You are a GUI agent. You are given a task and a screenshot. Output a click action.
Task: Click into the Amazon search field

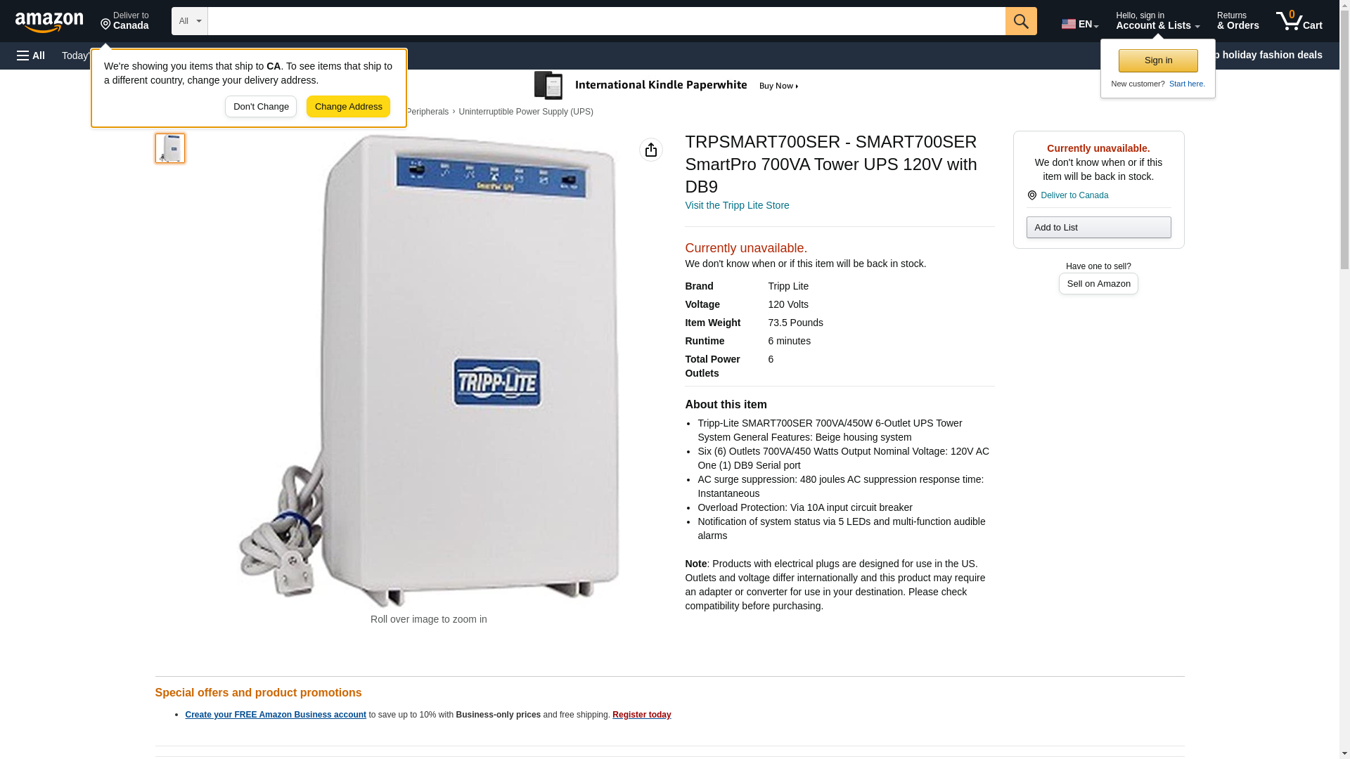click(x=606, y=21)
